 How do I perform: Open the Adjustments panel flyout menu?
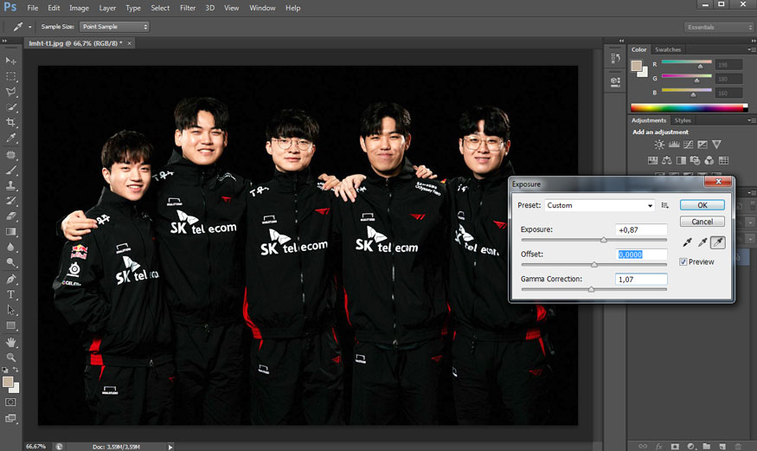point(751,120)
